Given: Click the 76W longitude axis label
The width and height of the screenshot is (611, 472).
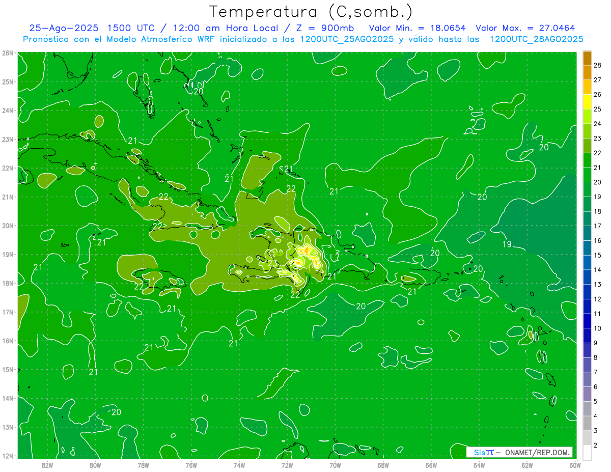Looking at the screenshot, I should (191, 465).
